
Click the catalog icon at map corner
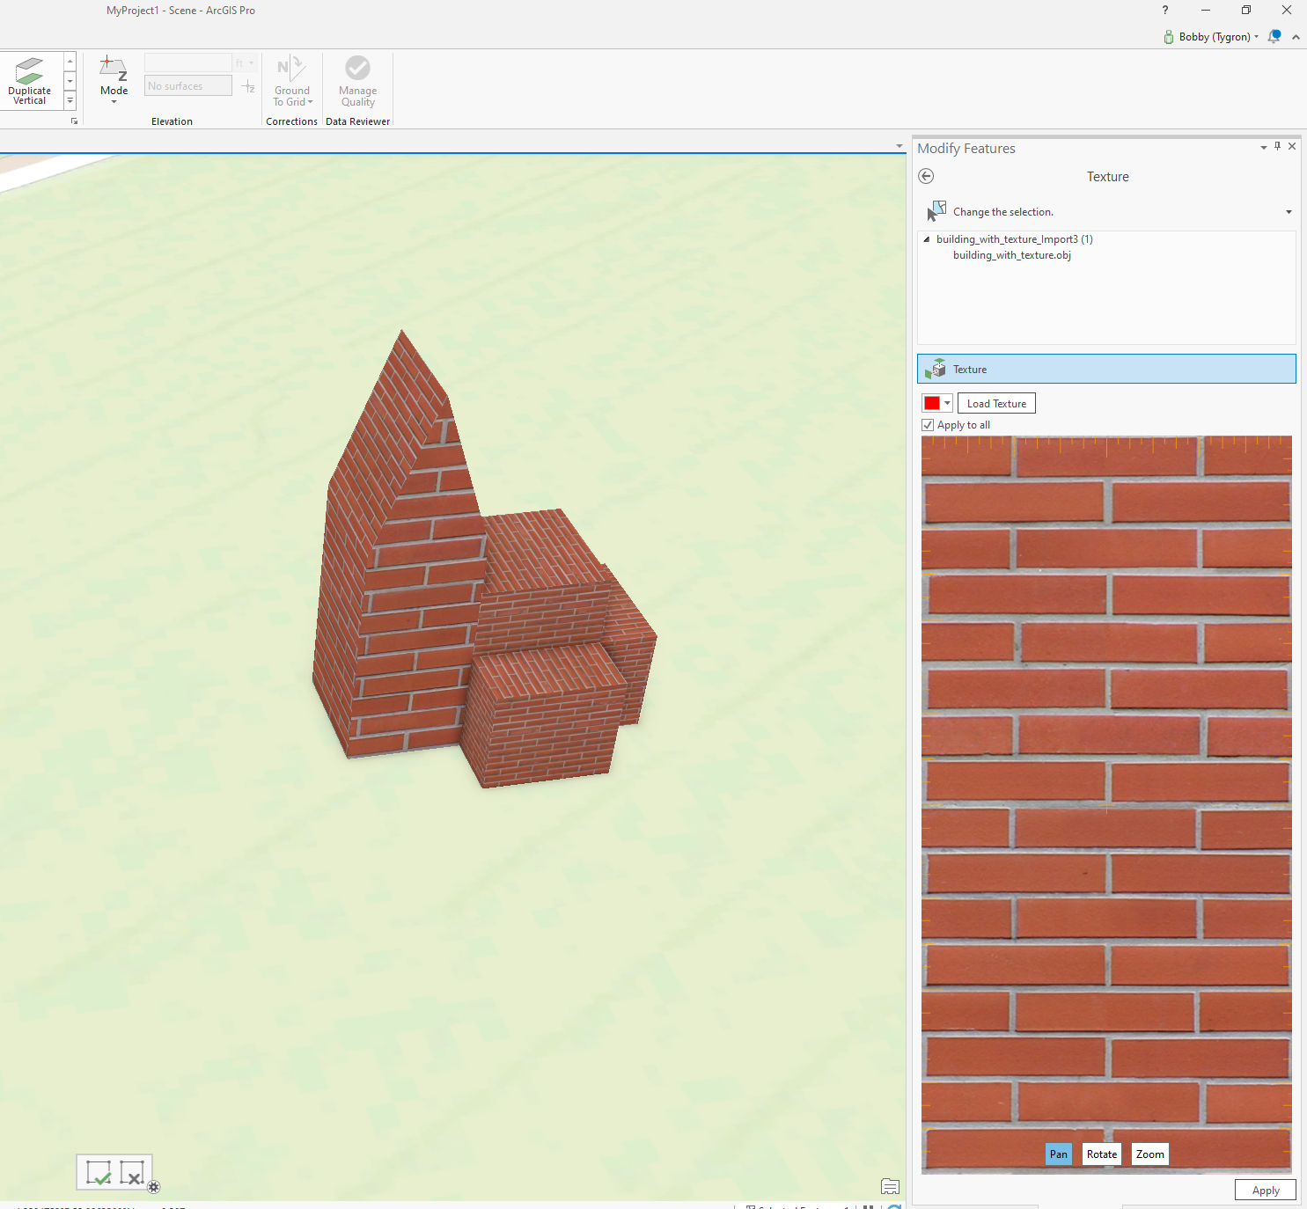pyautogui.click(x=890, y=1186)
